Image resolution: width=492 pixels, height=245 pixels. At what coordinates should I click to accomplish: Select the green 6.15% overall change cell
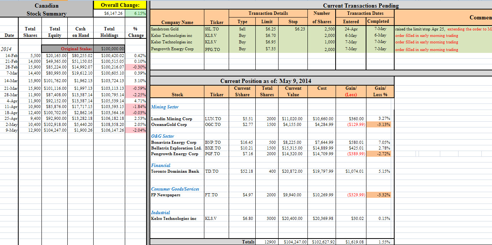(x=135, y=13)
